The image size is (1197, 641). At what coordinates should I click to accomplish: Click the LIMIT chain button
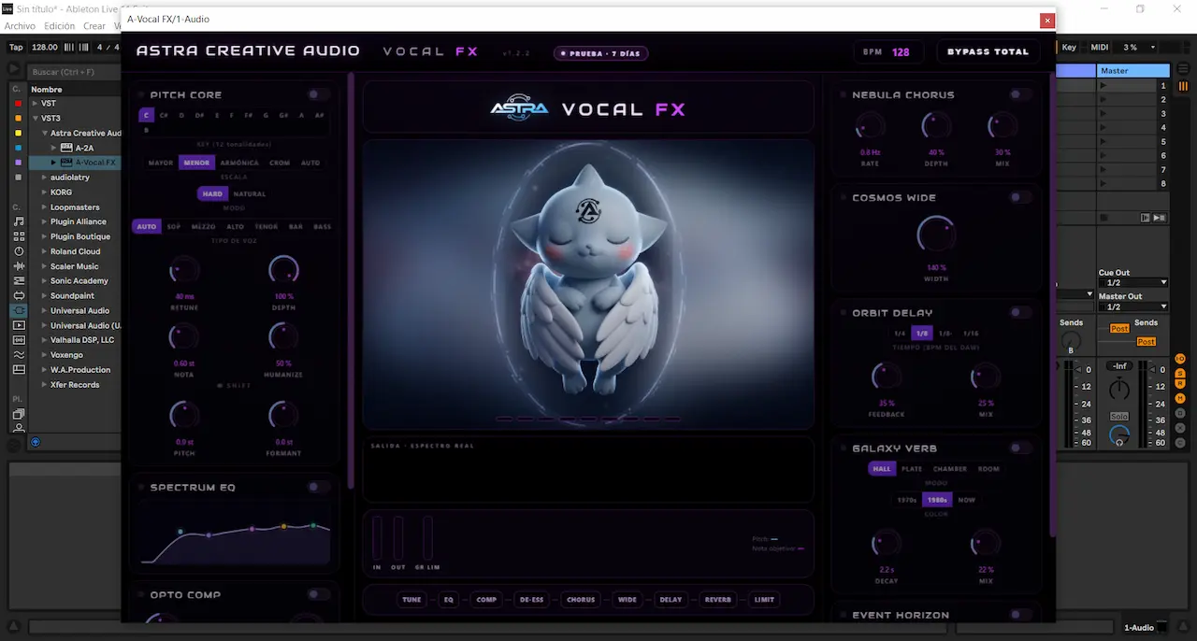(764, 600)
